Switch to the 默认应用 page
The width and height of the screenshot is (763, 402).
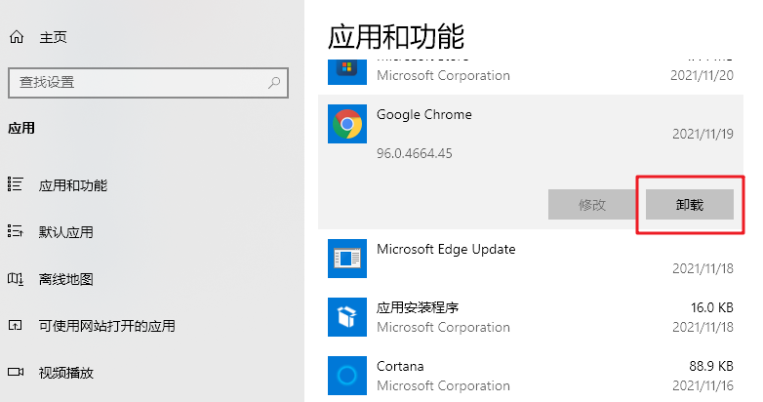66,232
